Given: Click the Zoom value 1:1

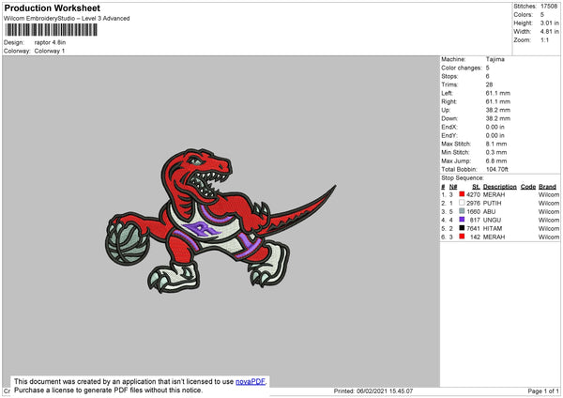Looking at the screenshot, I should pyautogui.click(x=544, y=39).
